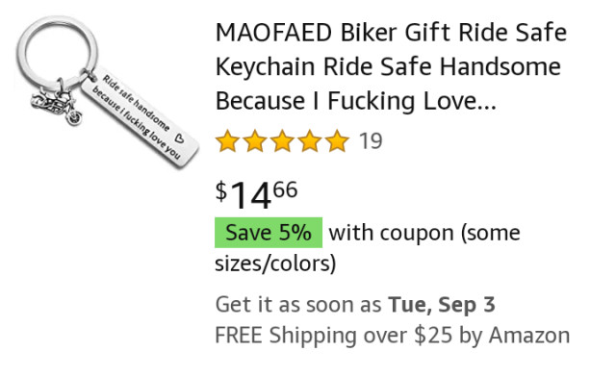Select the green Save 5% coupon badge
The width and height of the screenshot is (616, 377).
[x=269, y=233]
